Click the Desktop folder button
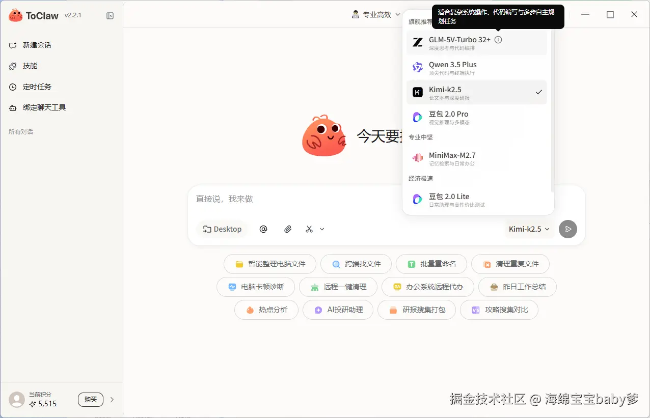650x418 pixels. [222, 229]
